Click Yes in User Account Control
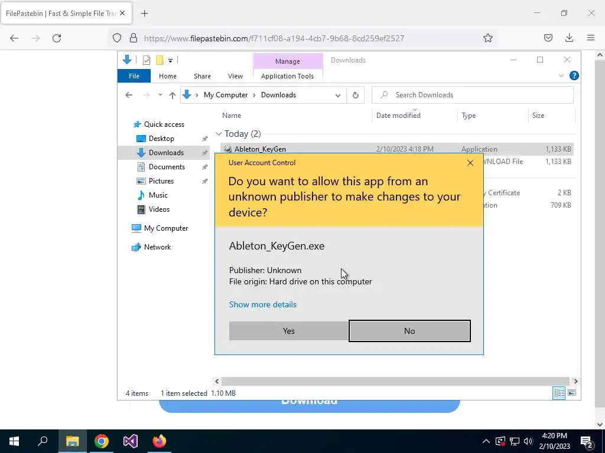 tap(288, 331)
